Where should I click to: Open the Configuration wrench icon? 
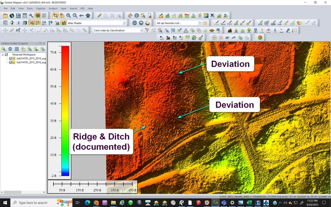pyautogui.click(x=31, y=16)
